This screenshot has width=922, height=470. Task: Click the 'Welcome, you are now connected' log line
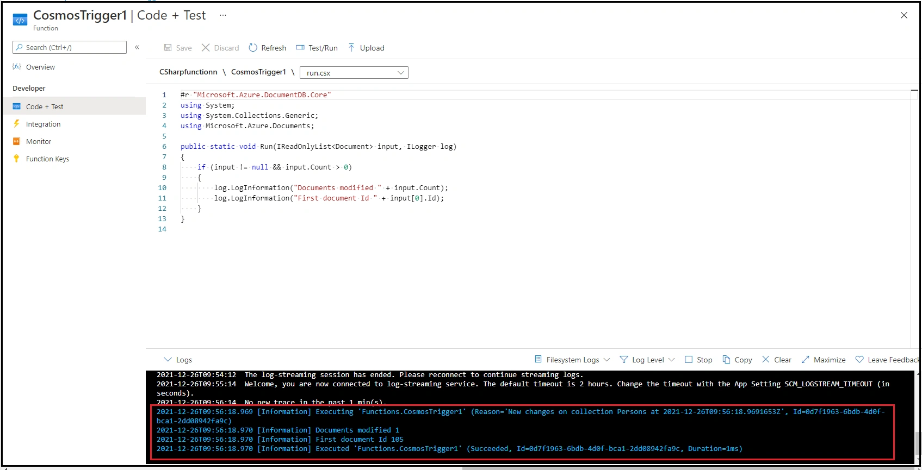[523, 388]
